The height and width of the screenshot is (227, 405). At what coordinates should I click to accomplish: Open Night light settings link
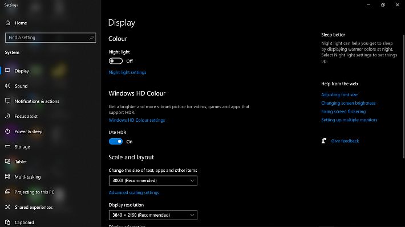click(127, 72)
